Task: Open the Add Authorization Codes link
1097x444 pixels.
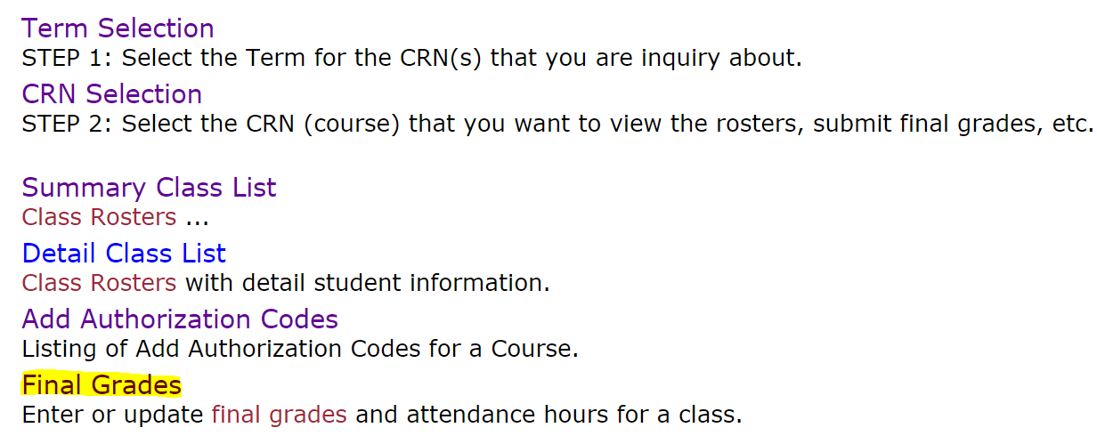Action: 180,319
